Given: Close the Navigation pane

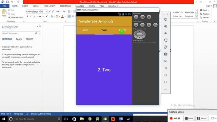Looking at the screenshot, I should pyautogui.click(x=40, y=26).
